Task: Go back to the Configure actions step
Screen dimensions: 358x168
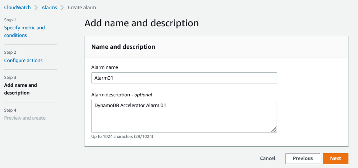Action: point(23,60)
